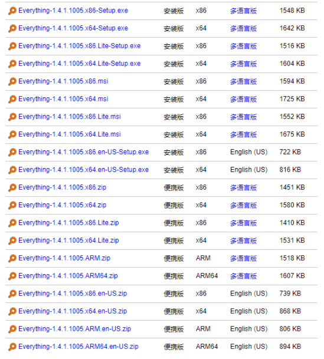This screenshot has height=359, width=324.
Task: Click the magnifier icon beside x86.en-US-Setup.exe
Action: click(x=12, y=152)
